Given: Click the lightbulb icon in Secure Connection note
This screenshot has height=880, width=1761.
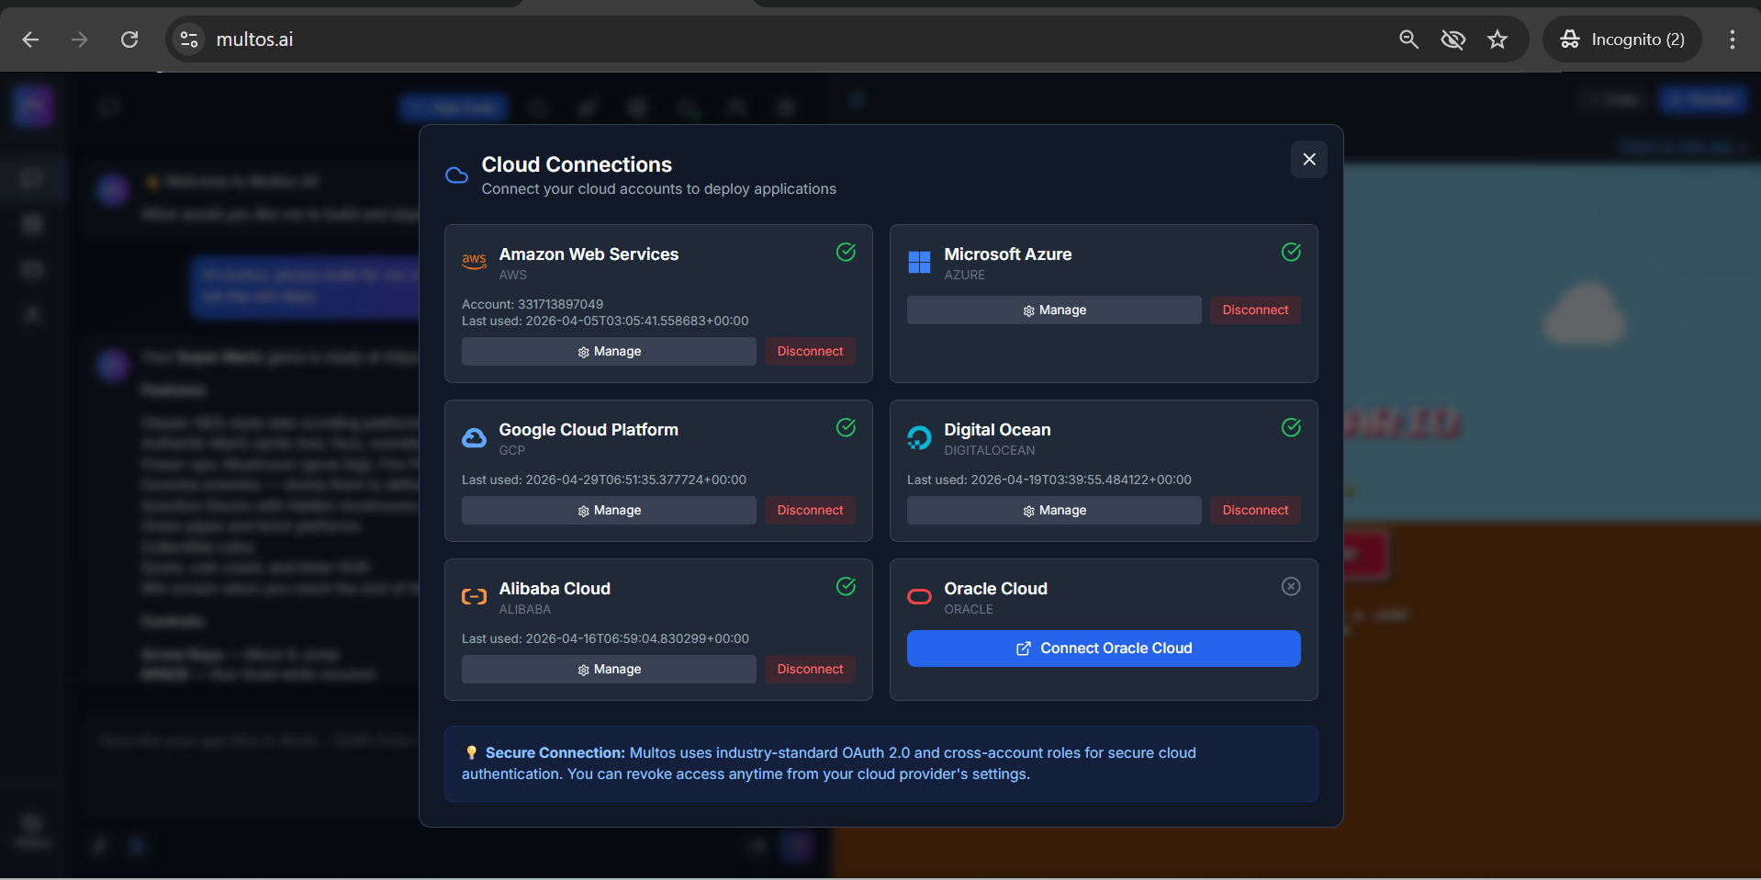Looking at the screenshot, I should [471, 753].
